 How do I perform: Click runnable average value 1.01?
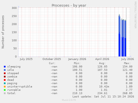tap(104, 90)
